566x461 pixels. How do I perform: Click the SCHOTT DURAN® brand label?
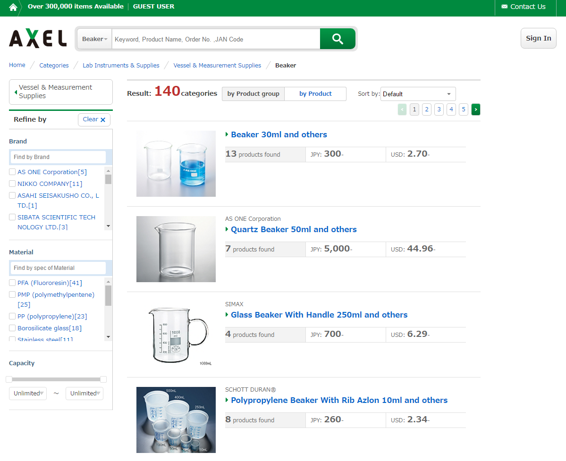pos(251,390)
